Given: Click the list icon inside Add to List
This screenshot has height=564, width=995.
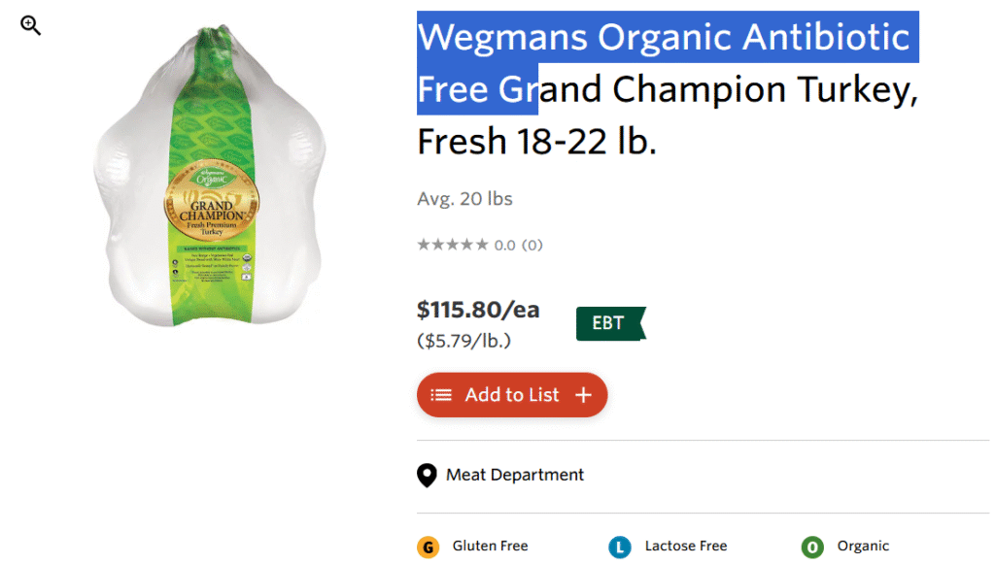Looking at the screenshot, I should click(x=441, y=395).
